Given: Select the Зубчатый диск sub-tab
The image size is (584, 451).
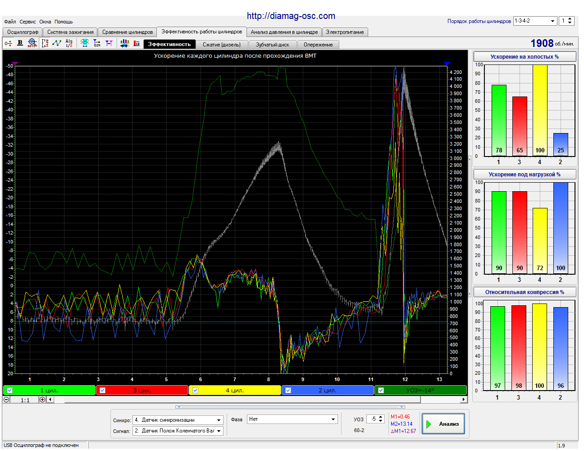Looking at the screenshot, I should 273,45.
